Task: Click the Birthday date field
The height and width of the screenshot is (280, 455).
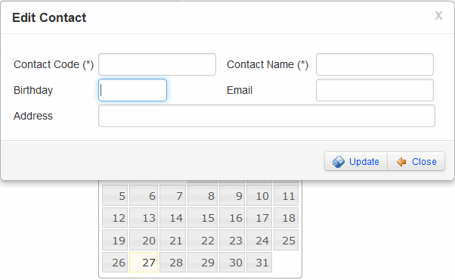Action: coord(132,90)
